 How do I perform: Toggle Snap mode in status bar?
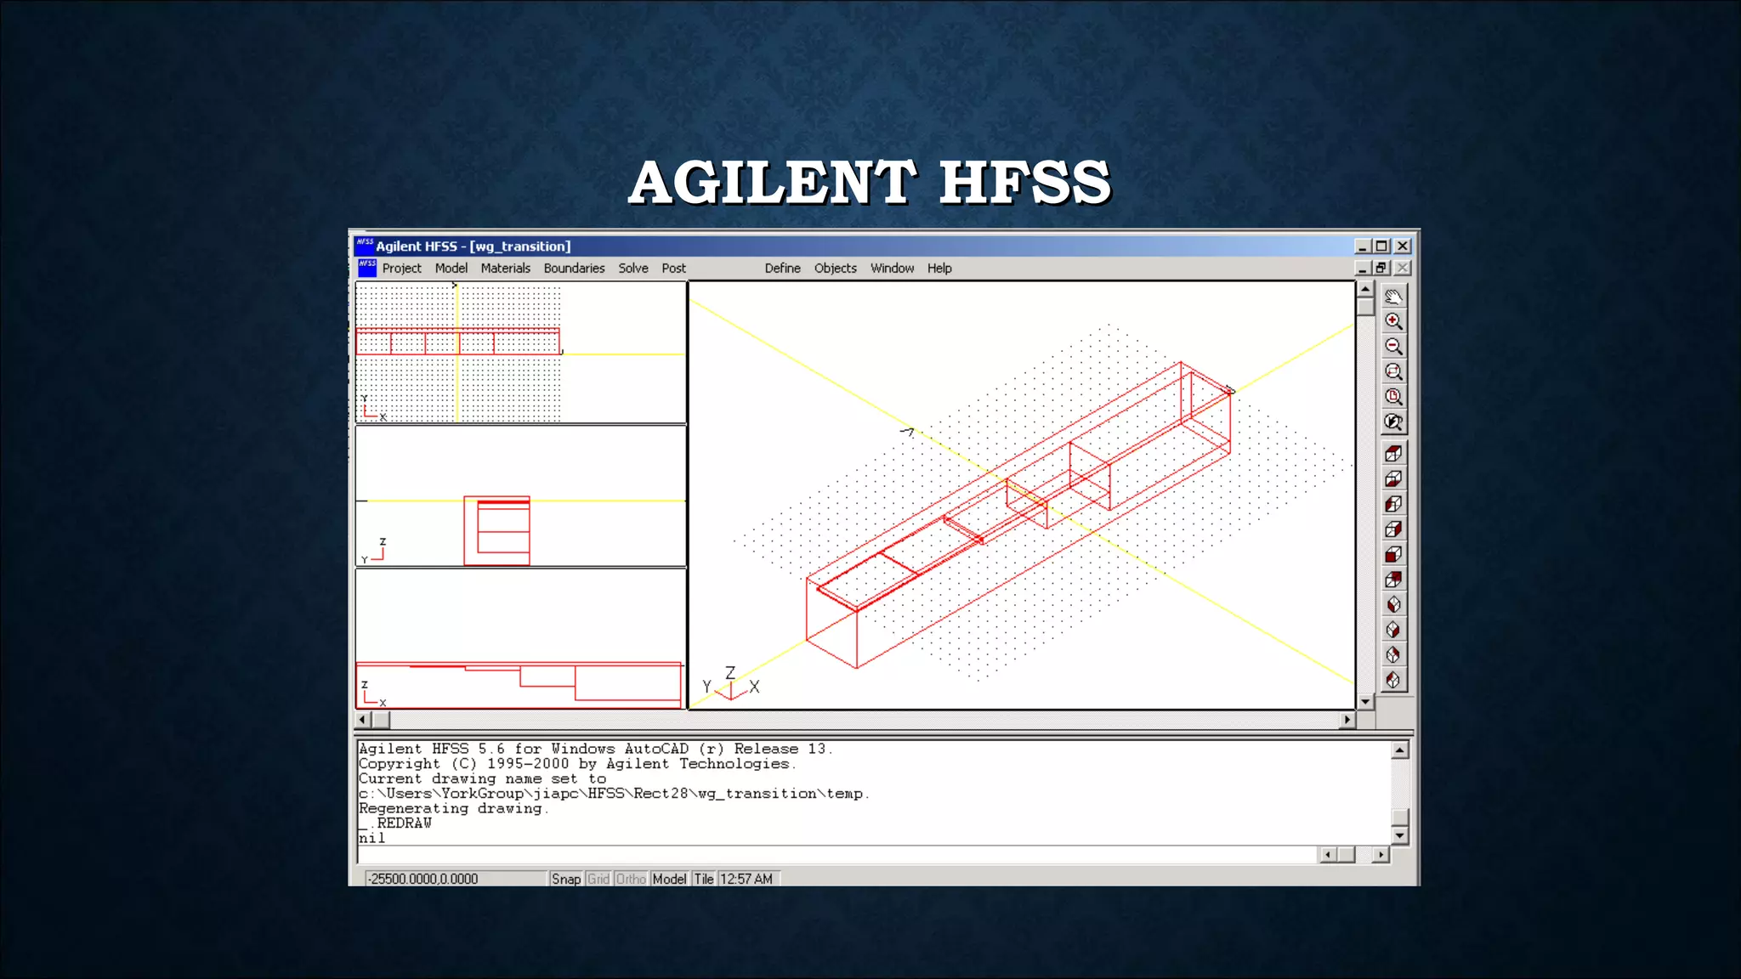pyautogui.click(x=566, y=879)
